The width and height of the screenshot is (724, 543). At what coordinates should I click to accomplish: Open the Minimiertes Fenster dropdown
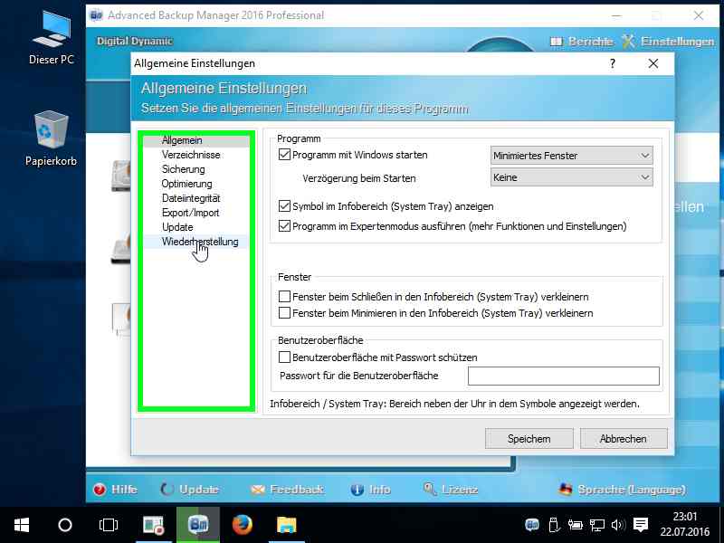tap(572, 156)
